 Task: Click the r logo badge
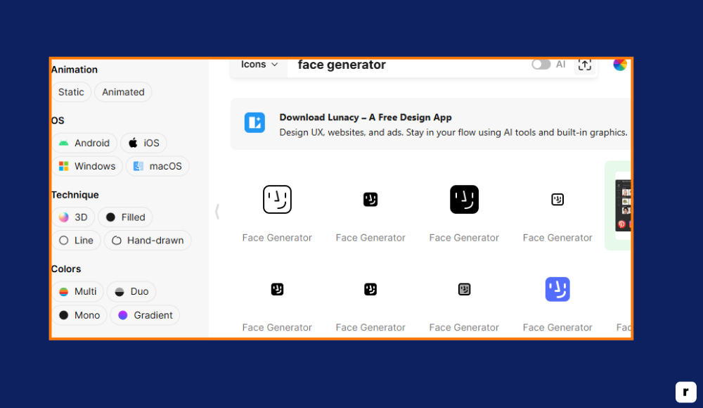click(x=686, y=393)
